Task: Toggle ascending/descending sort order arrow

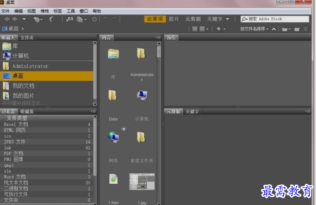Action: point(274,29)
